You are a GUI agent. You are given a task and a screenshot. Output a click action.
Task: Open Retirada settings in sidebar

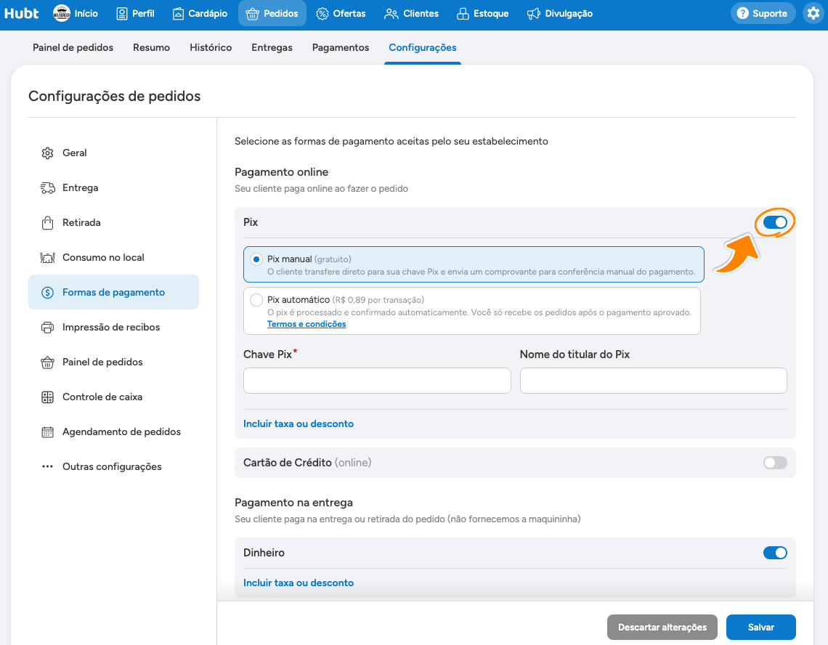tap(113, 223)
